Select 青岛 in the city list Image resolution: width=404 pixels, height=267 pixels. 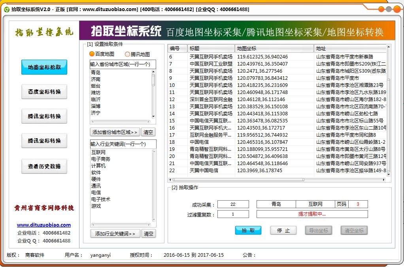point(95,73)
